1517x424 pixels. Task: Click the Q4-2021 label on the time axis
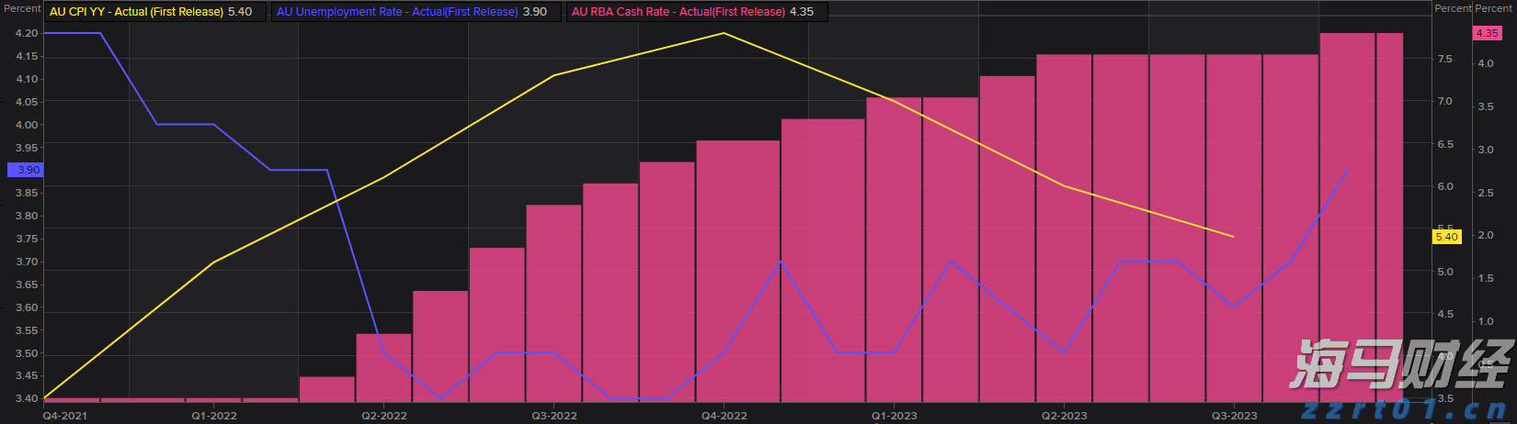(66, 416)
